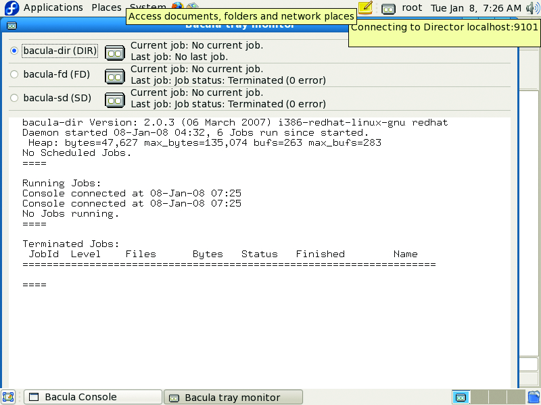Click the bacula-dir cassette status icon
The width and height of the screenshot is (541, 405).
(x=115, y=52)
